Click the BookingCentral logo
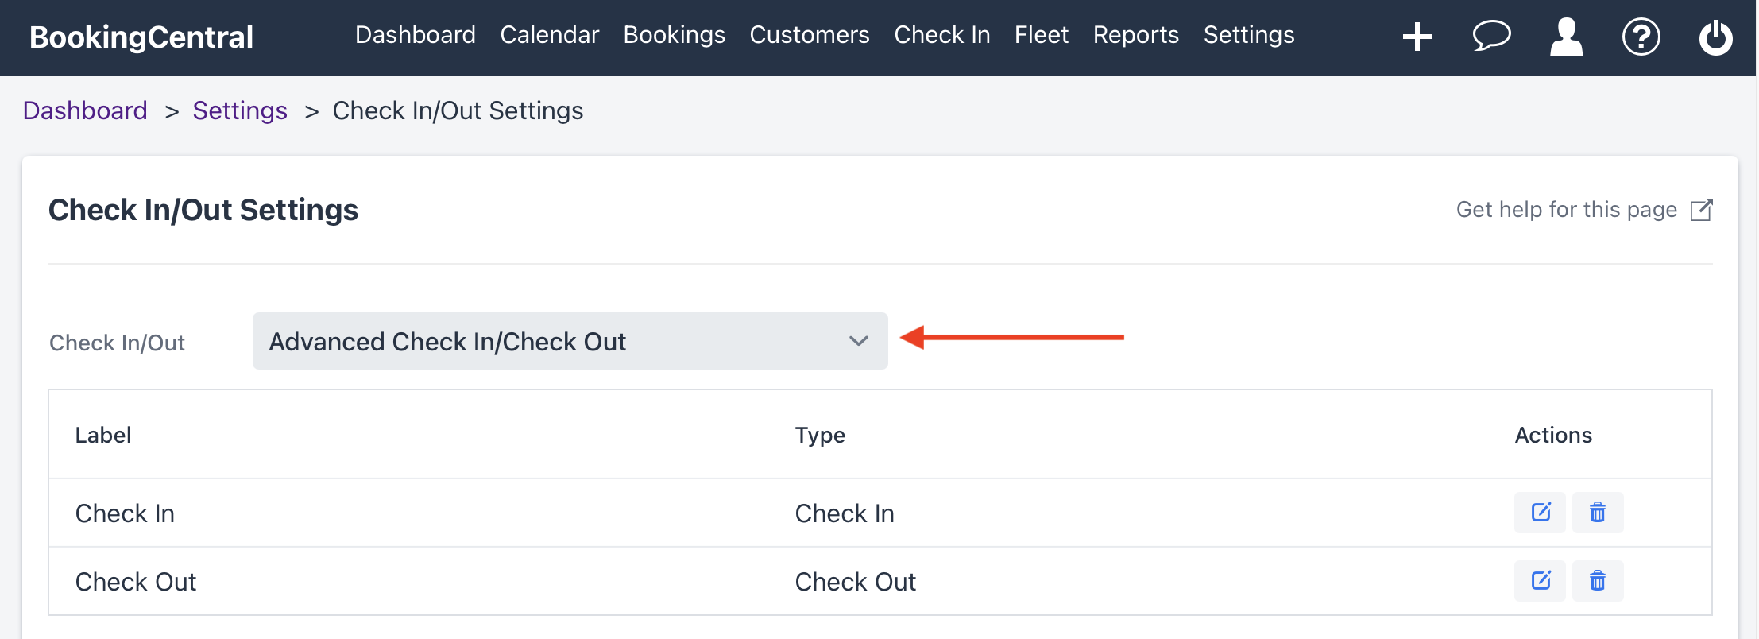The height and width of the screenshot is (639, 1759). coord(141,37)
